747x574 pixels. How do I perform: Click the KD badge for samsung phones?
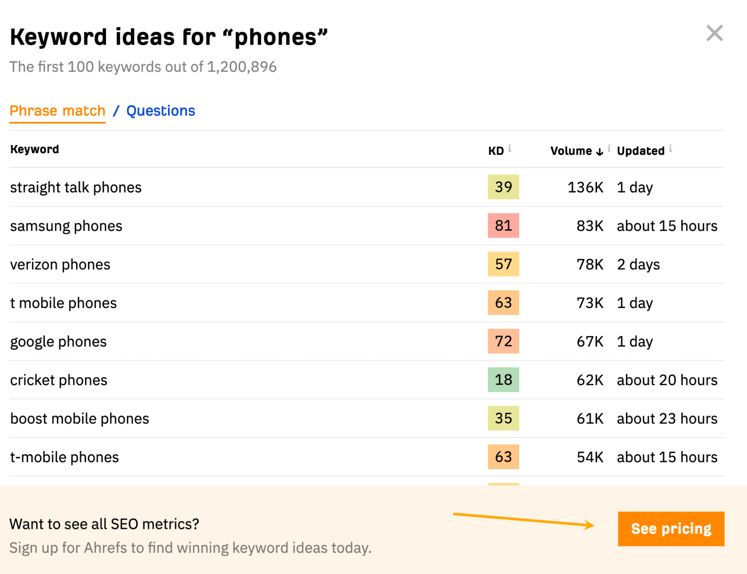pos(503,226)
